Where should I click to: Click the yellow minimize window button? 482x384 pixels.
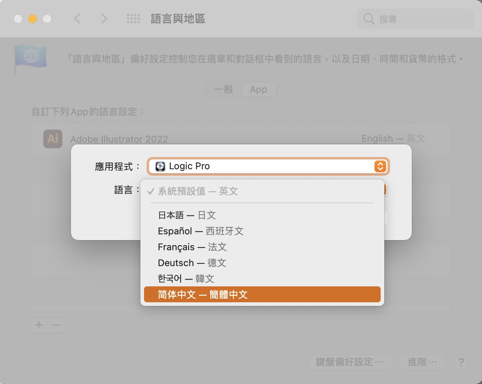coord(33,19)
